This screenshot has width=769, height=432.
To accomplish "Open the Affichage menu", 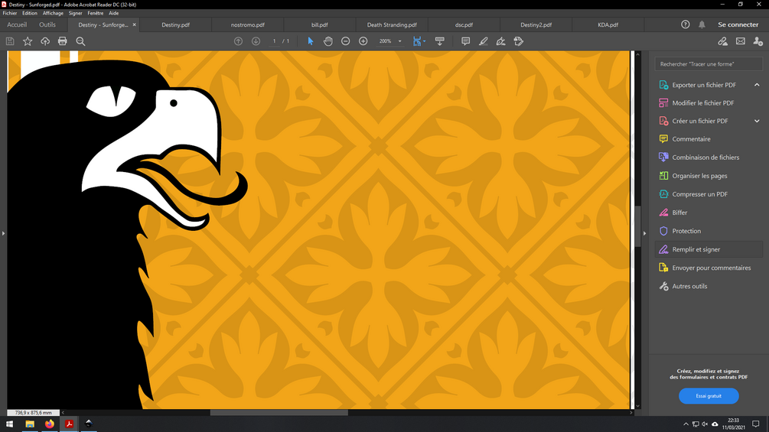I will click(53, 13).
